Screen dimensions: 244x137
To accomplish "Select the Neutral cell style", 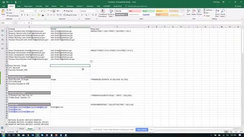I will [x=162, y=11].
